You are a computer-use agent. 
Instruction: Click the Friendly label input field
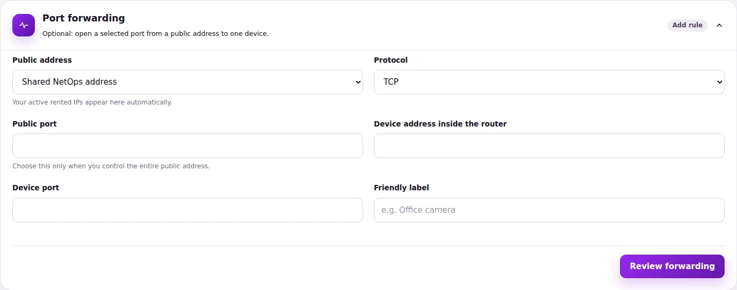tap(549, 210)
